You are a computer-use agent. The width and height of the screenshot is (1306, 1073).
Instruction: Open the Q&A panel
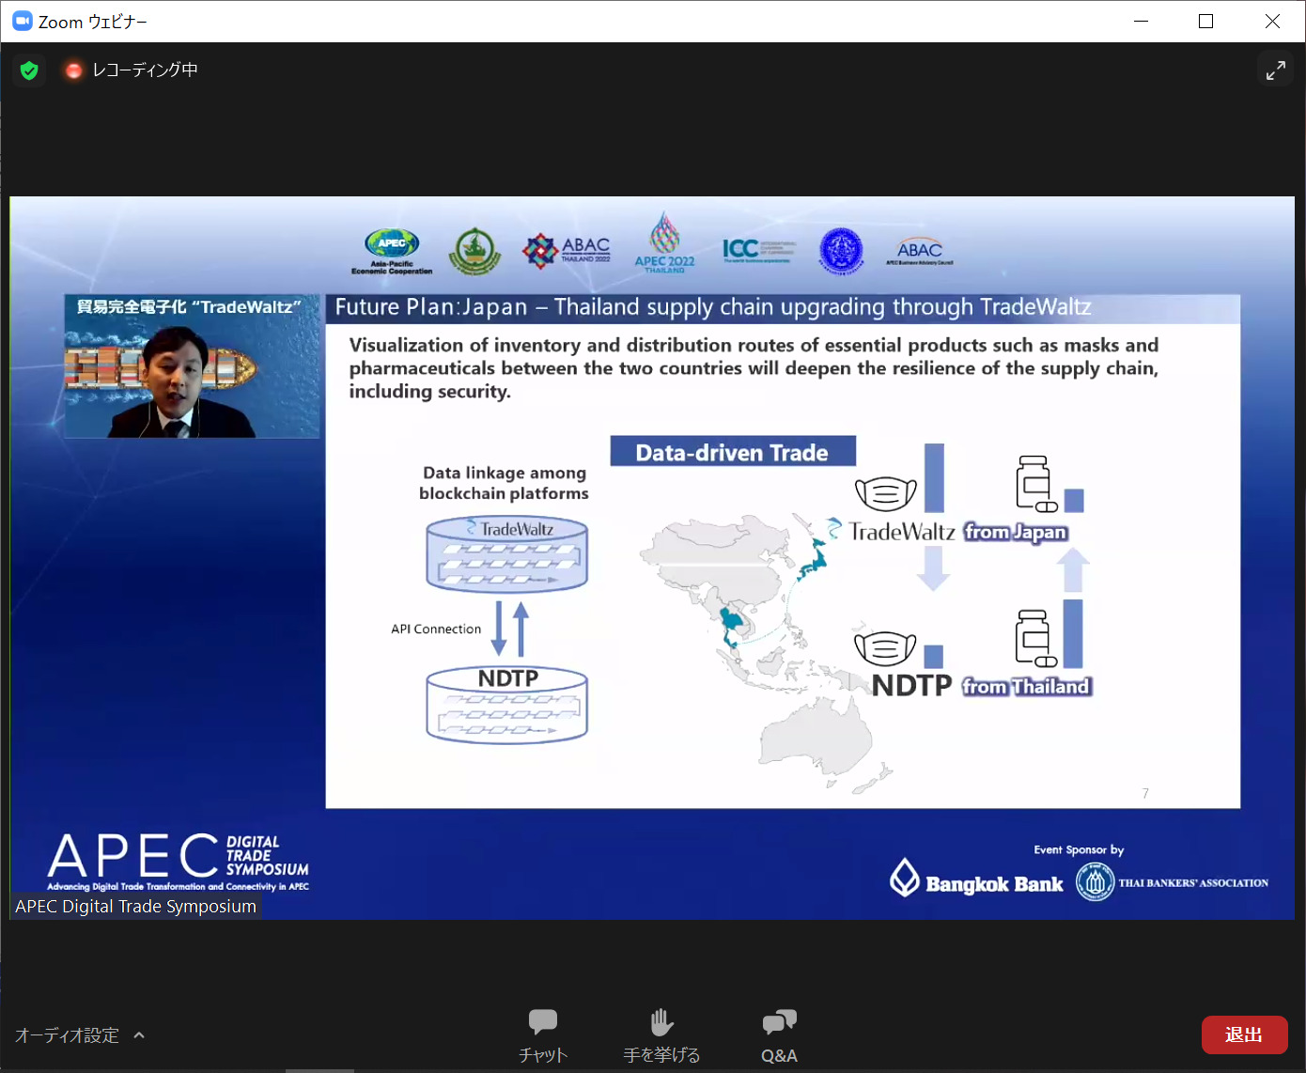pyautogui.click(x=779, y=1036)
